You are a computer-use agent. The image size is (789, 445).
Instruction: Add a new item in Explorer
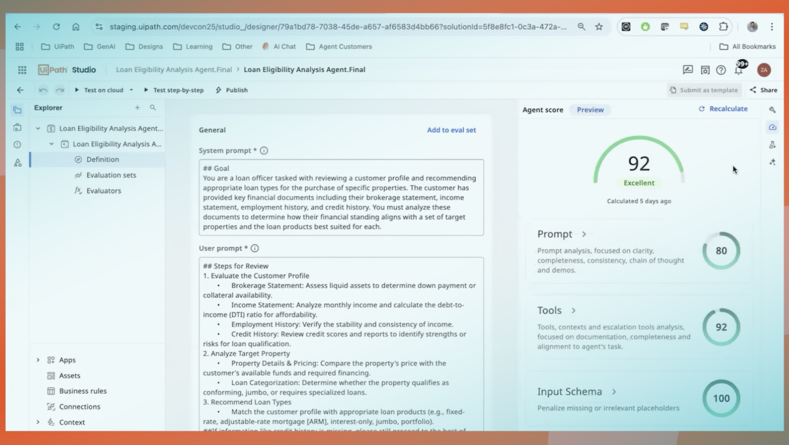pyautogui.click(x=137, y=108)
